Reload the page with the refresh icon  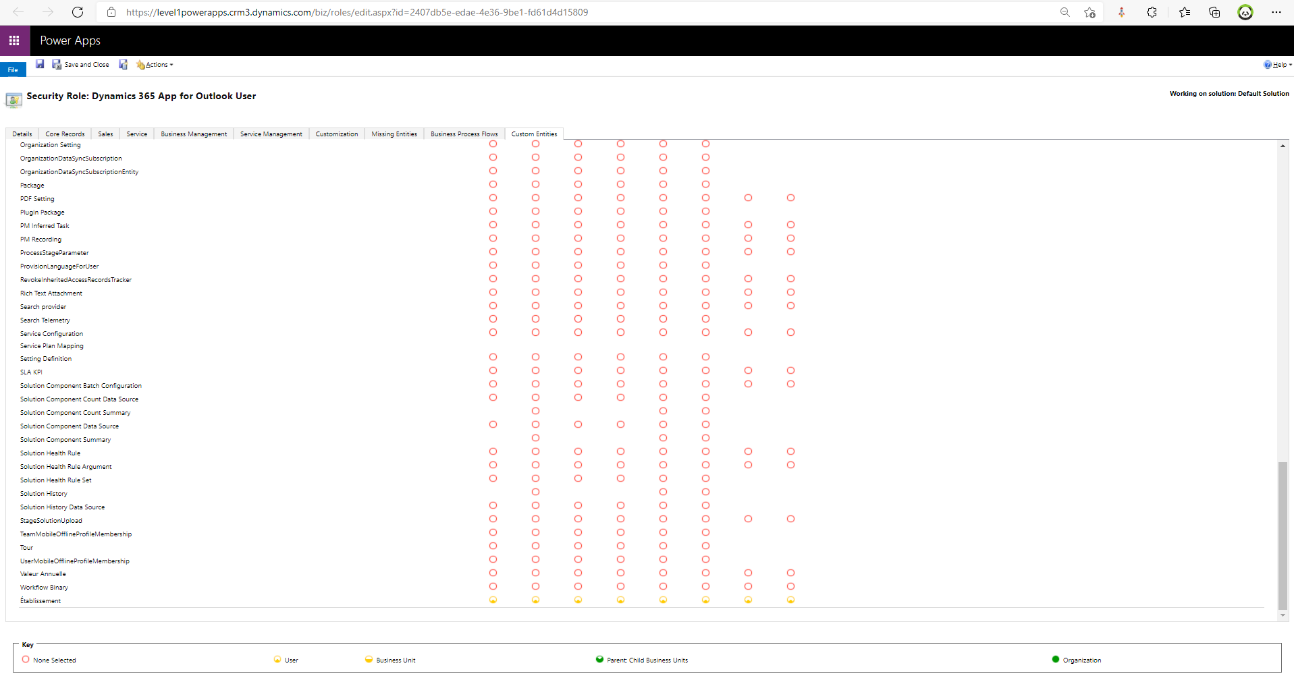78,12
